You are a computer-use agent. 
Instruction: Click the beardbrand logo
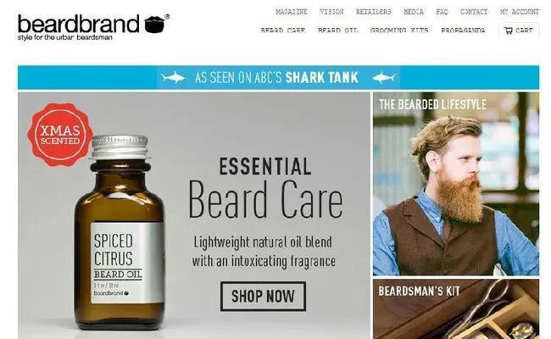click(x=93, y=27)
